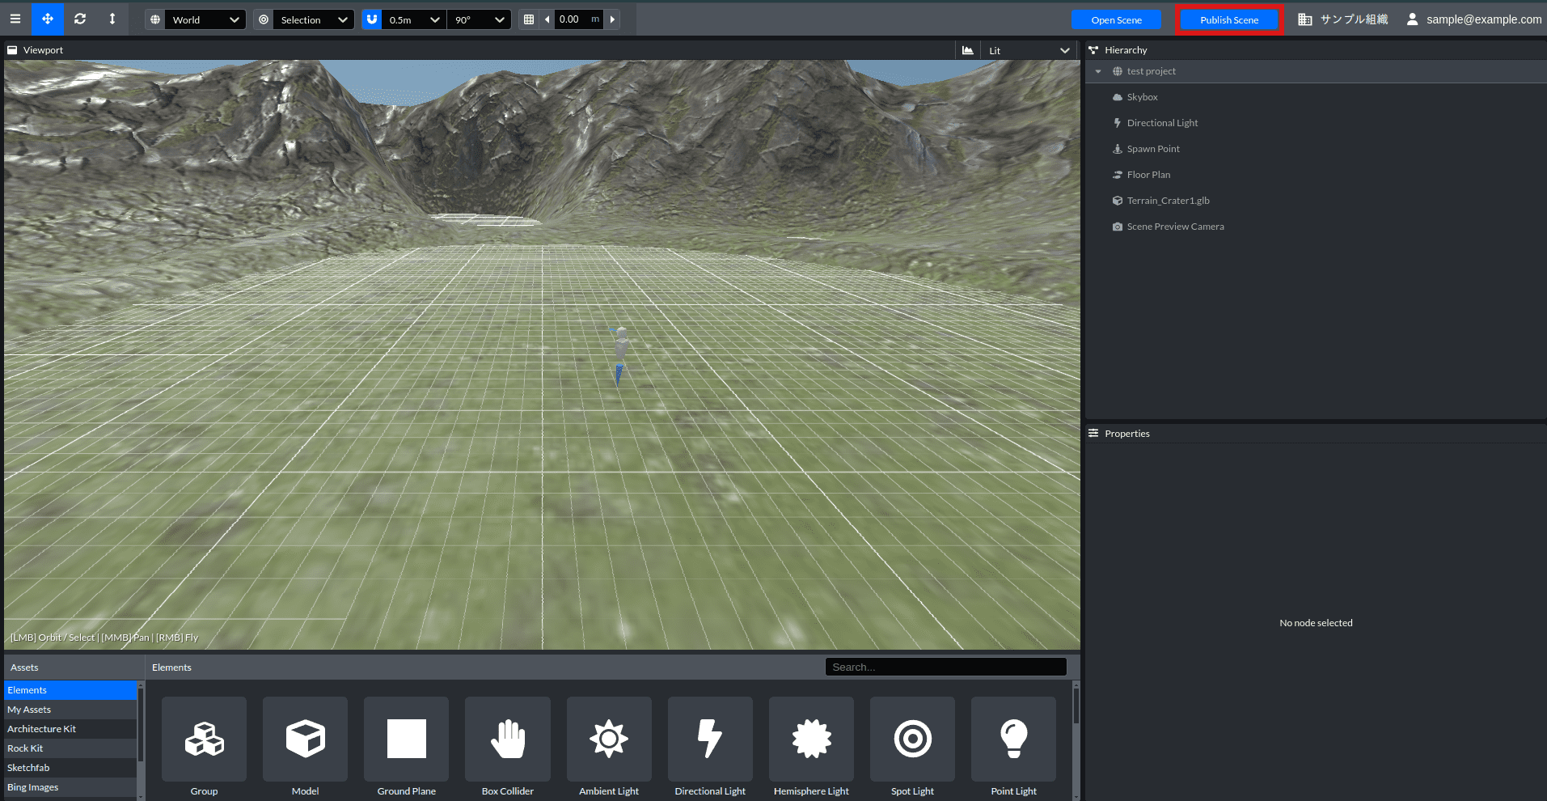1547x801 pixels.
Task: Toggle the translation snap magnet icon
Action: point(370,19)
